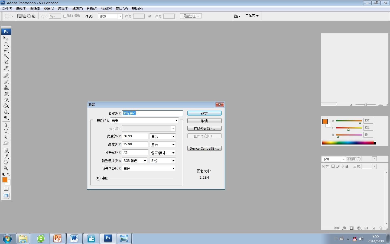Select the Magic Wand tool
390x244 pixels.
6,56
